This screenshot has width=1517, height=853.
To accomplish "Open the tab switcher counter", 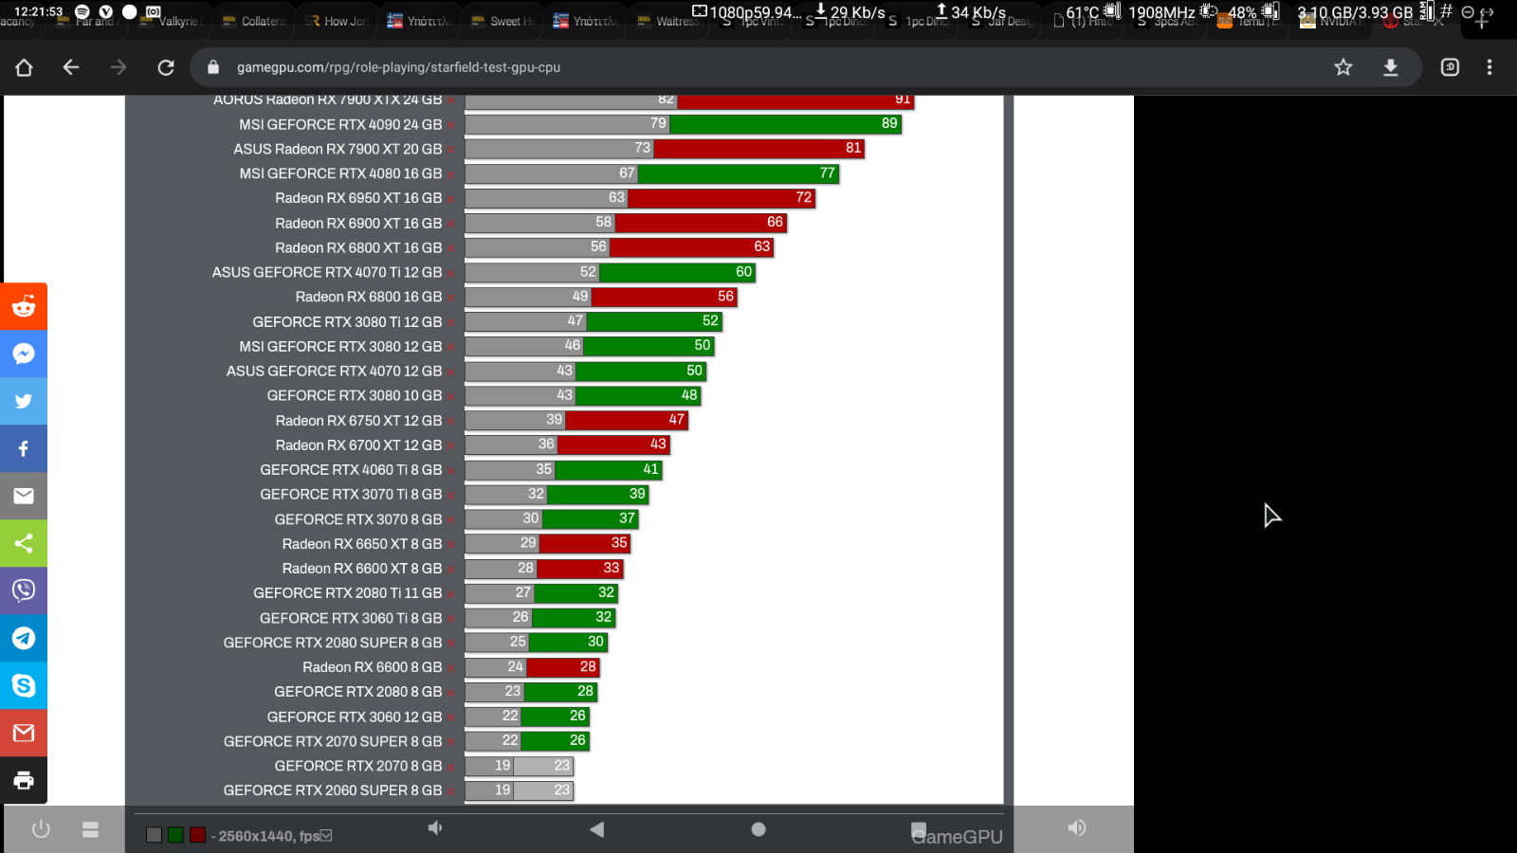I will [1450, 67].
